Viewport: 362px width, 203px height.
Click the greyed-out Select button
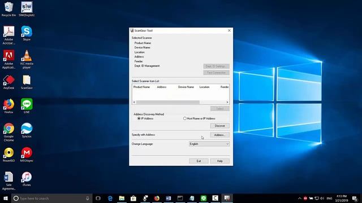coord(220,109)
